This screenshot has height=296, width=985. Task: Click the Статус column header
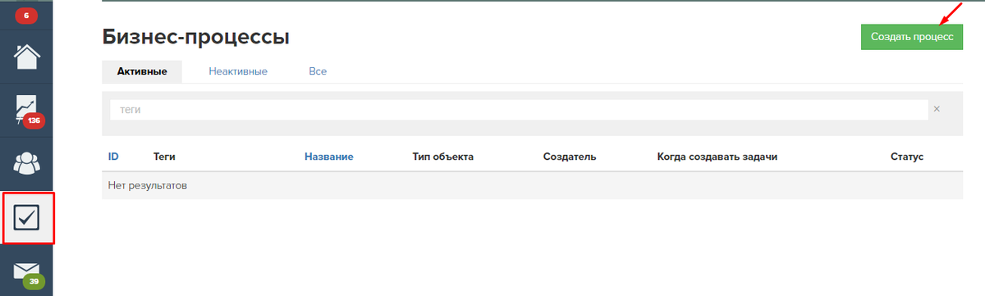click(x=907, y=157)
